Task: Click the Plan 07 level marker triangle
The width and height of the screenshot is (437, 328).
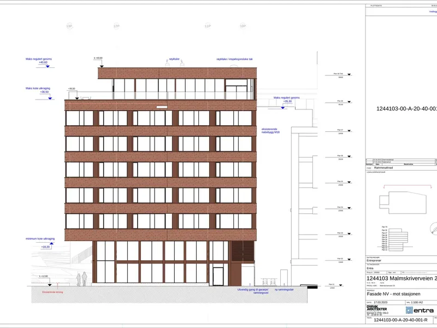Action: tap(349, 131)
